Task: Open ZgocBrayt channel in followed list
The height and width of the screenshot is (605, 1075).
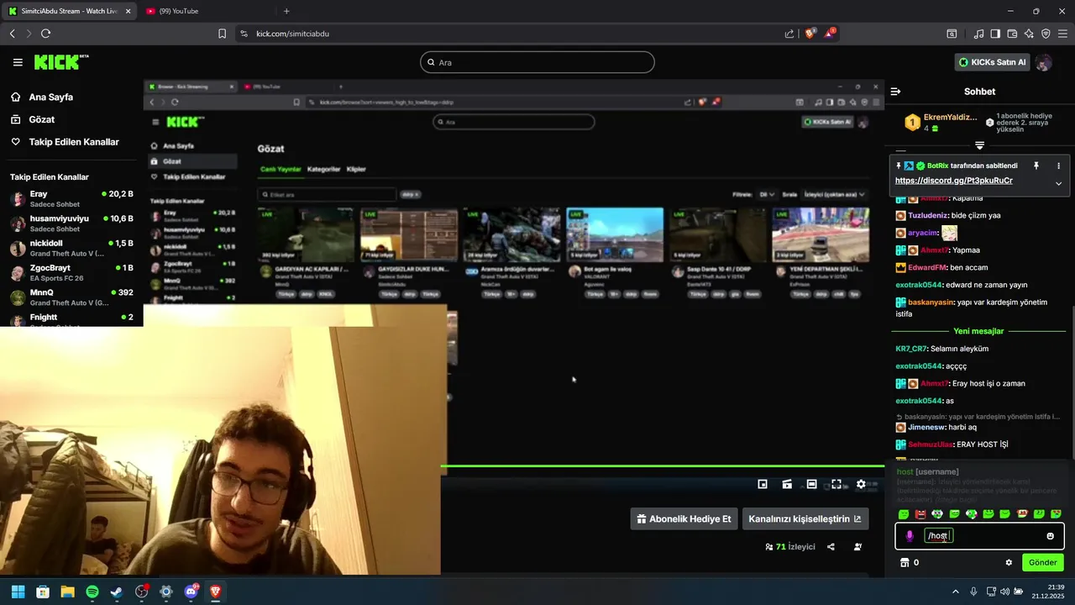Action: [x=71, y=272]
